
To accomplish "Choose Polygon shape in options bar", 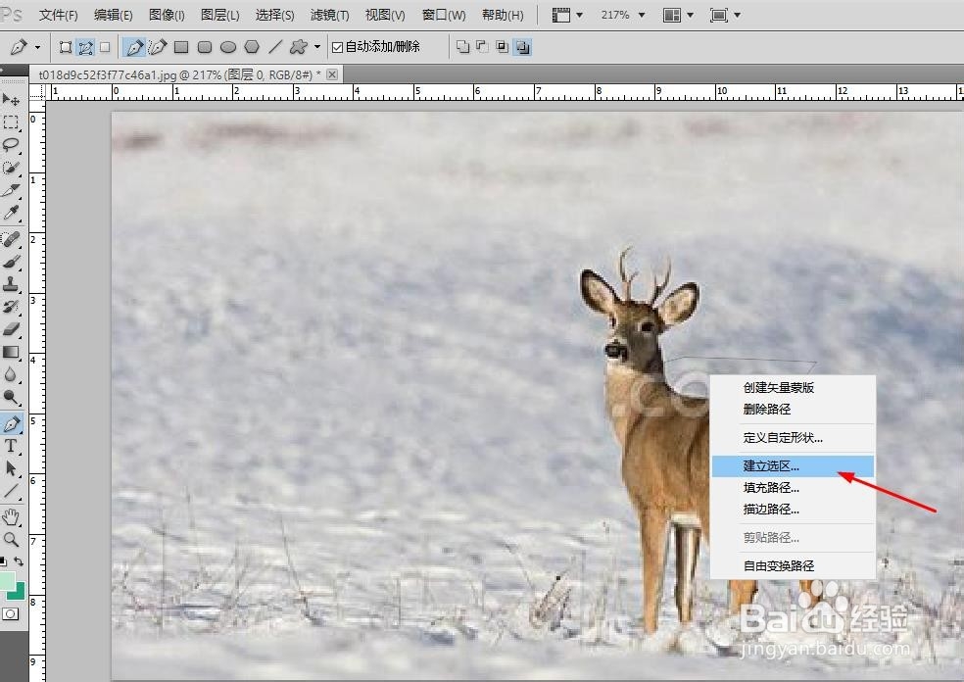I will (252, 47).
